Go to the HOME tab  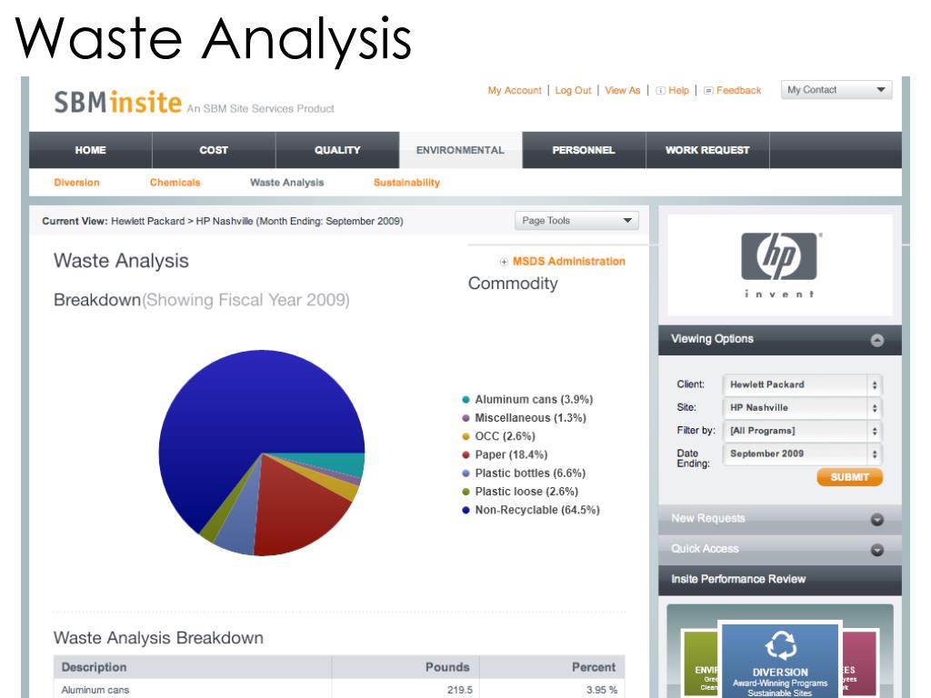(90, 150)
